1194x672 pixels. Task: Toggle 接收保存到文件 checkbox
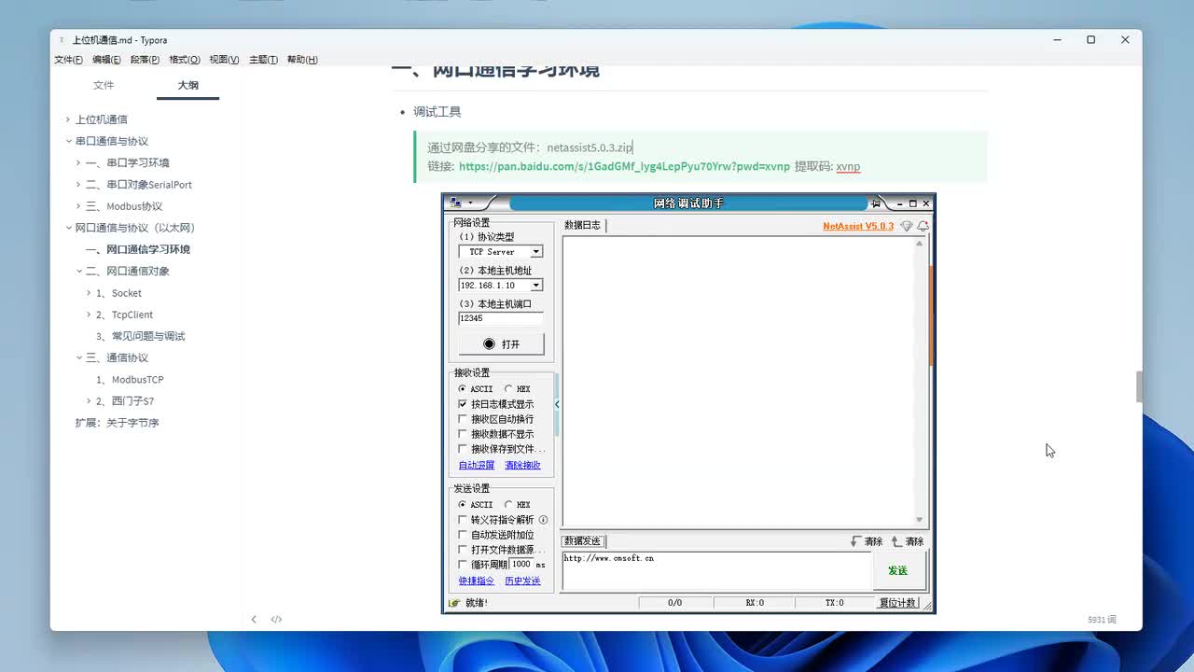(x=463, y=449)
